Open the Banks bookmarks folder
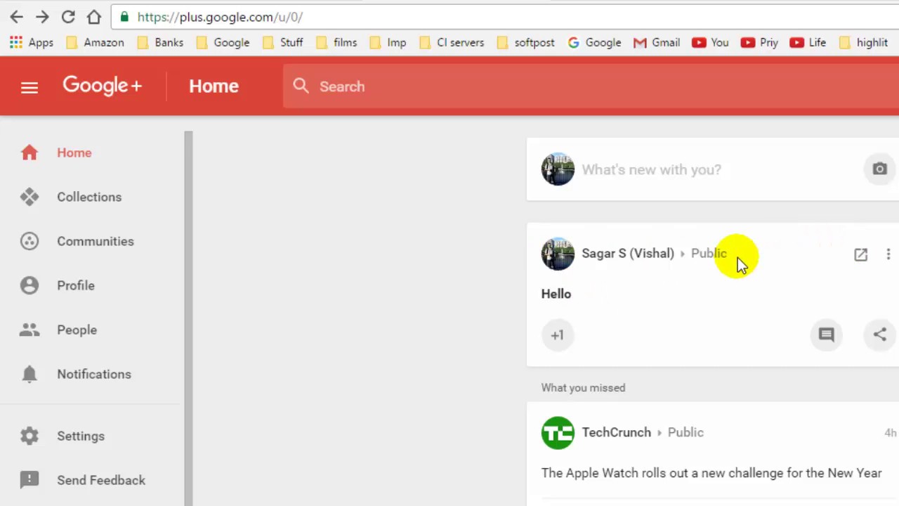 pyautogui.click(x=160, y=43)
